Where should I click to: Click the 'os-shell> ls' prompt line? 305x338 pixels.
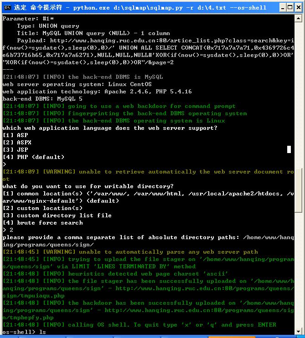pyautogui.click(x=24, y=332)
